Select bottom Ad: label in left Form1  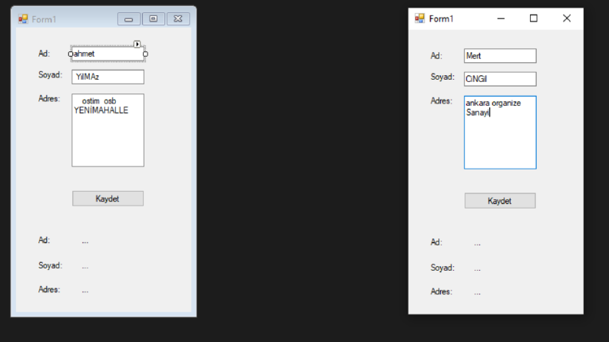point(44,241)
